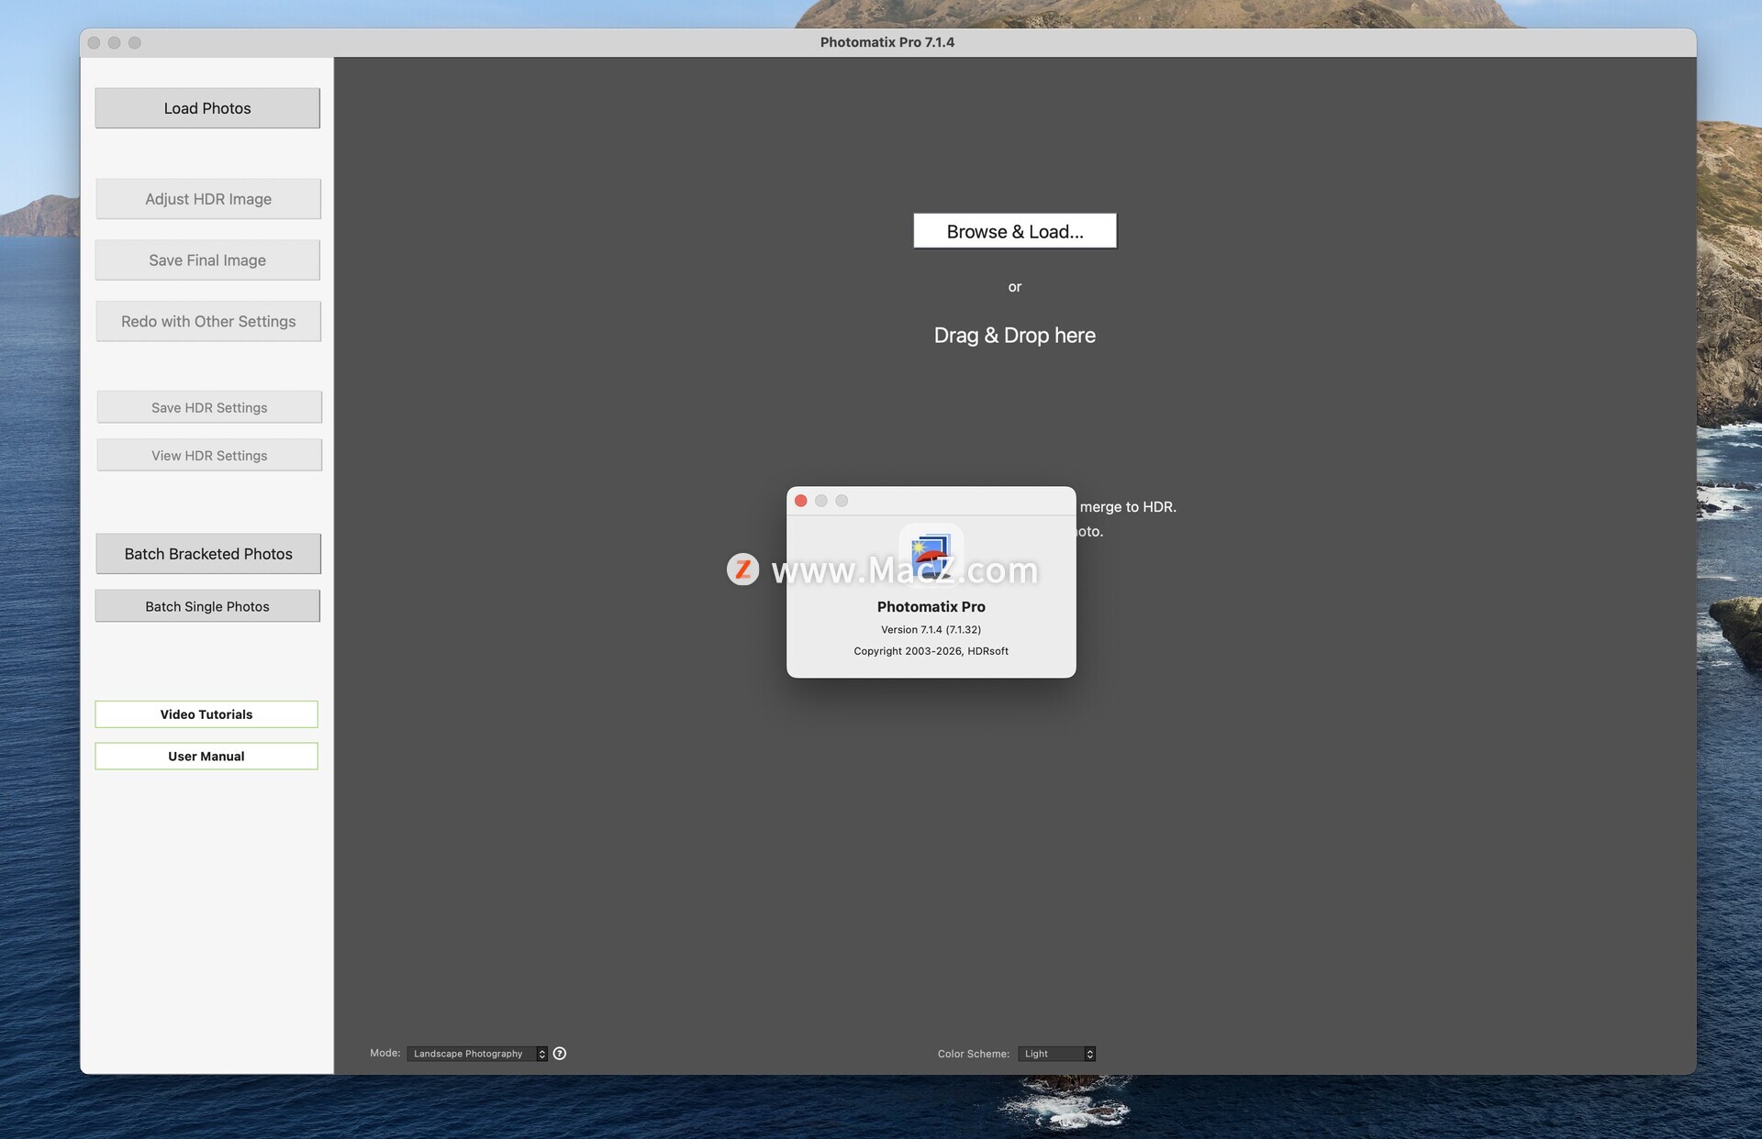Click the Mode help question mark icon
Image resolution: width=1762 pixels, height=1139 pixels.
[x=560, y=1054]
